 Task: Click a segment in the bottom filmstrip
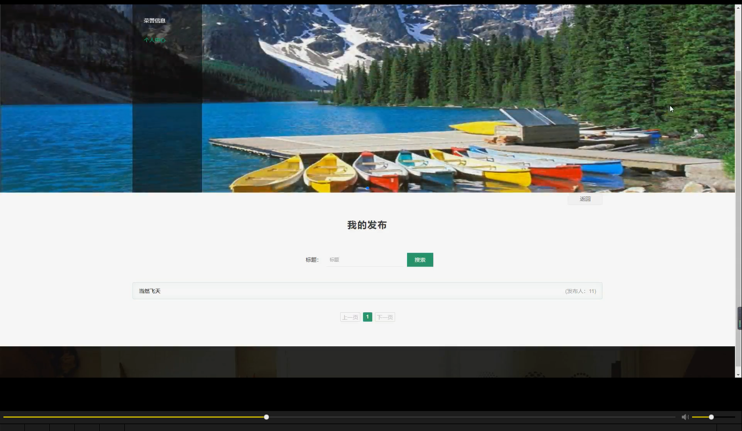click(63, 428)
